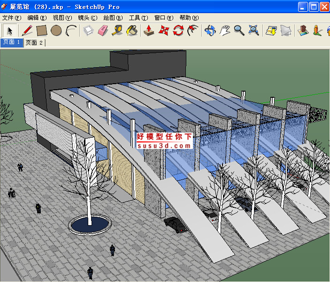Activate the Paint Bucket tool
This screenshot has width=330, height=282.
(x=132, y=31)
